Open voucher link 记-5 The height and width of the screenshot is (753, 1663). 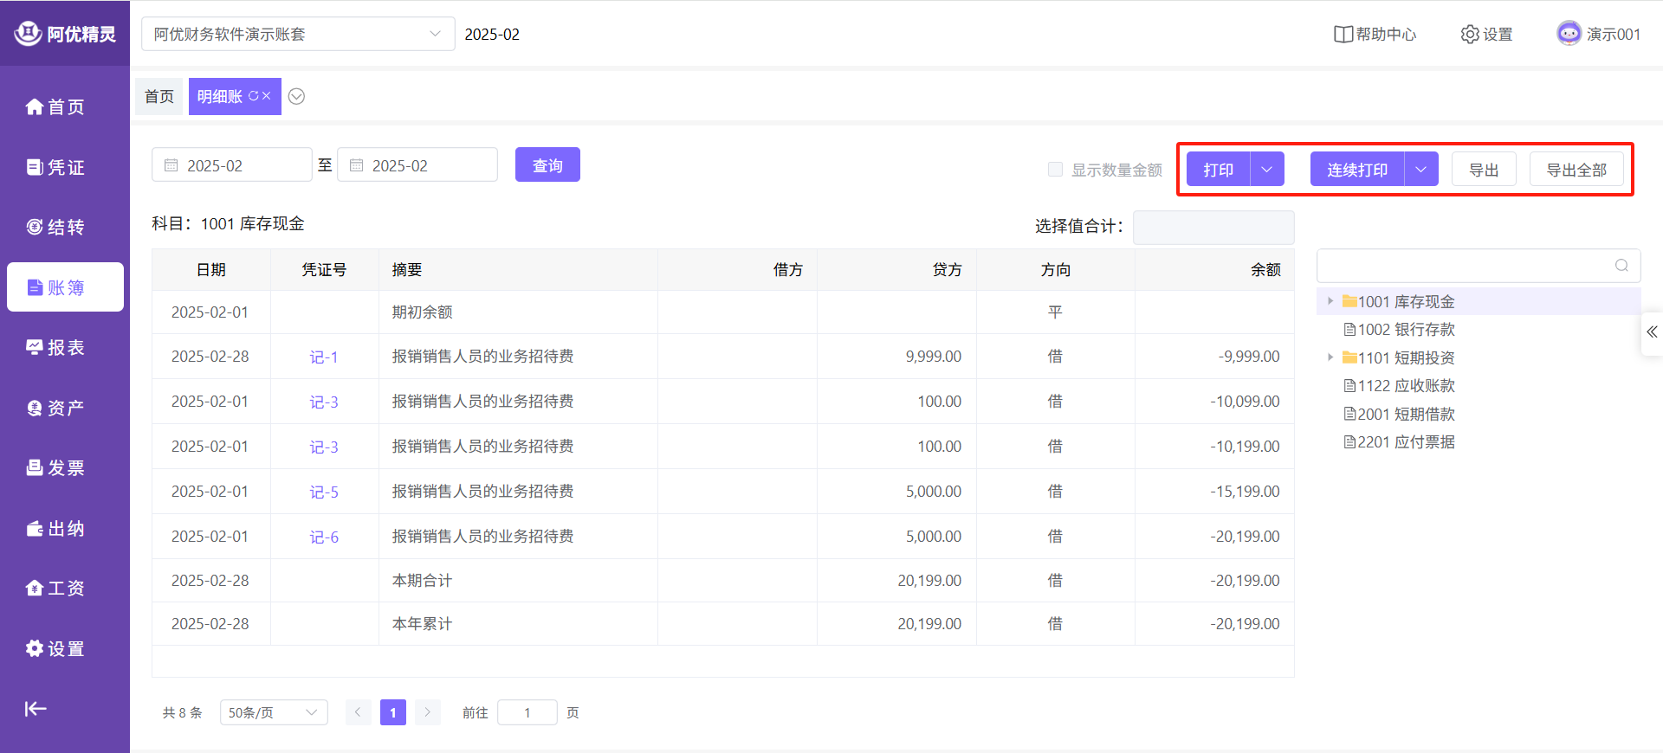coord(324,492)
